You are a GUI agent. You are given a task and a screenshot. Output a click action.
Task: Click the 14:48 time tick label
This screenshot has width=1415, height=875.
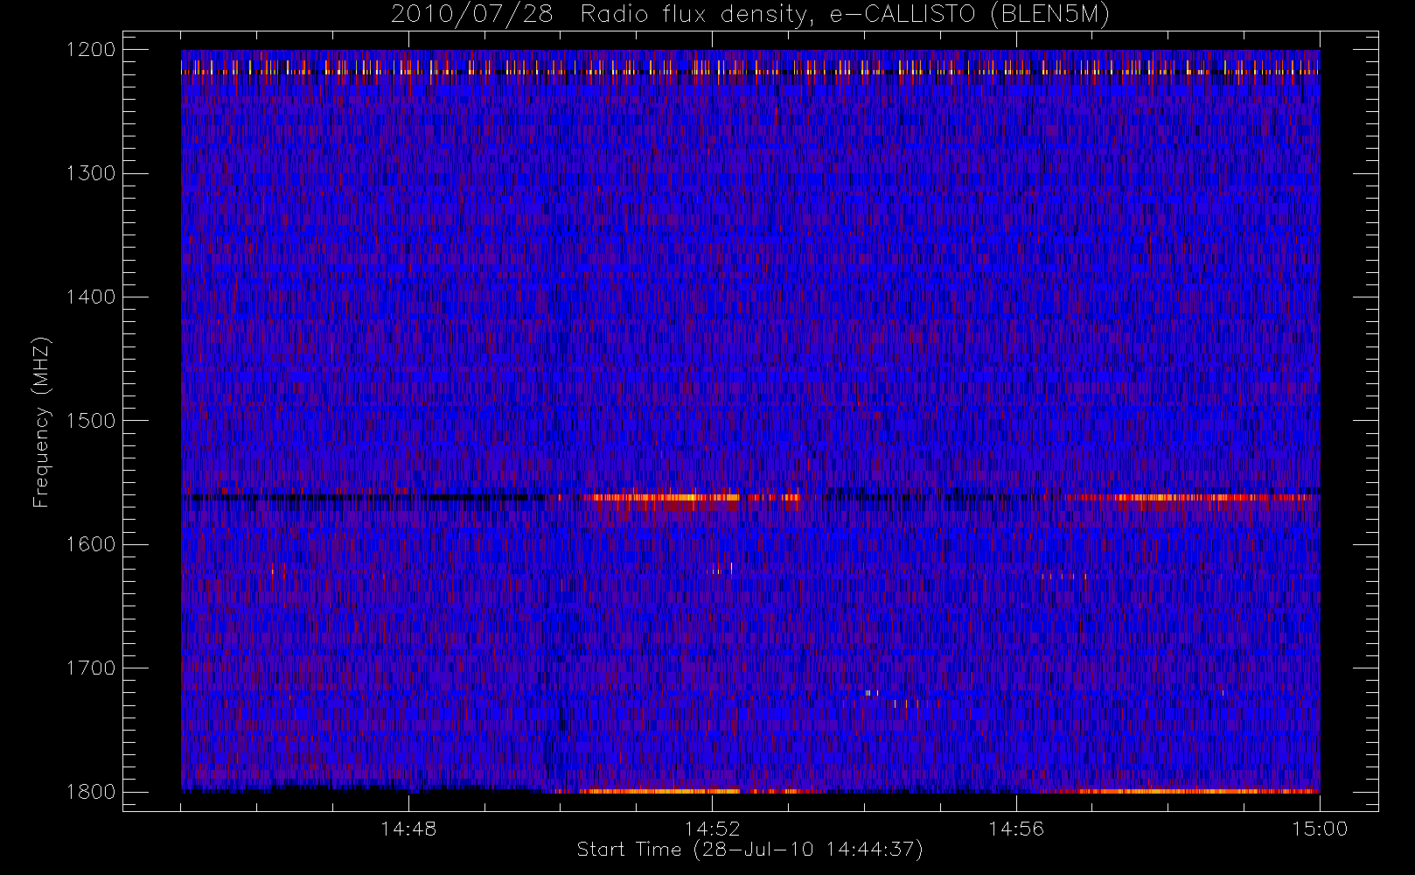tap(408, 829)
